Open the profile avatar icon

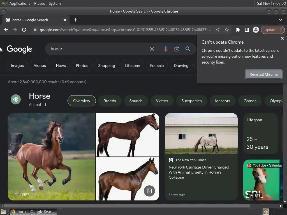coord(256,30)
